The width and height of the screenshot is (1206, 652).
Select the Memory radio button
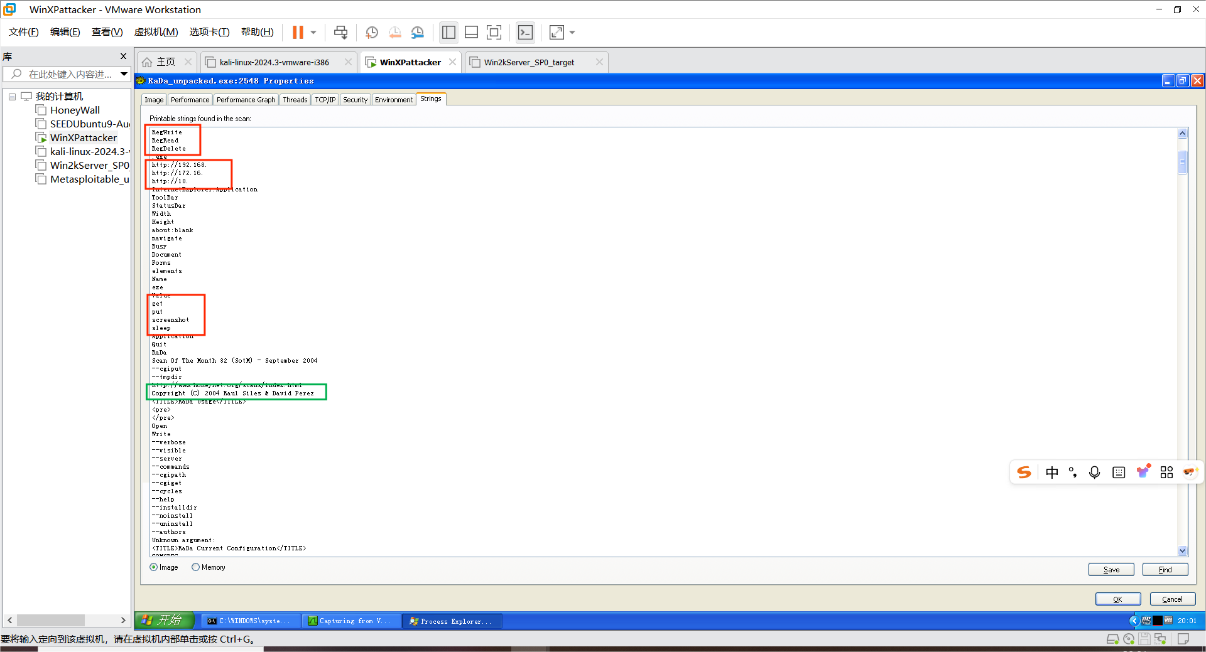(195, 567)
